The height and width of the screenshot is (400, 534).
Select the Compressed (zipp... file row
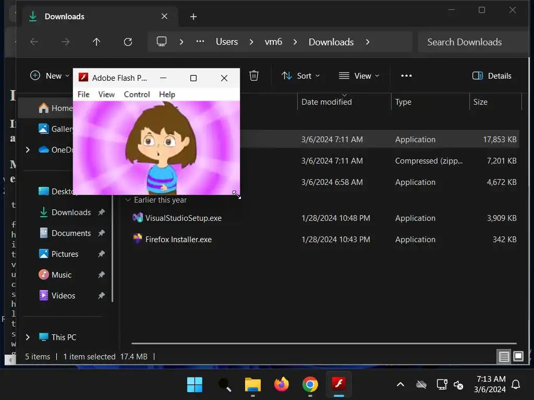380,160
